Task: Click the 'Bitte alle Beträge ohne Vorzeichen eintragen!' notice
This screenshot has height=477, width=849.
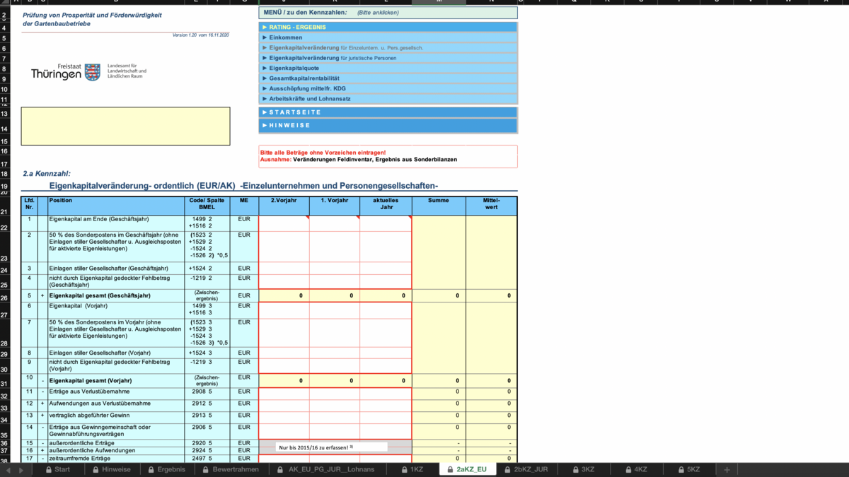Action: pyautogui.click(x=323, y=152)
